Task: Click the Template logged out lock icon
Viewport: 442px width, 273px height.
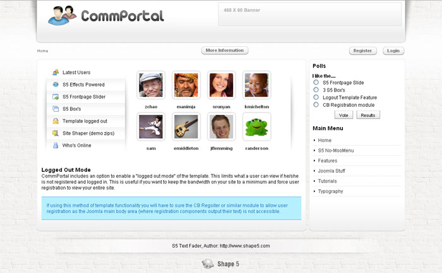Action: tap(56, 121)
